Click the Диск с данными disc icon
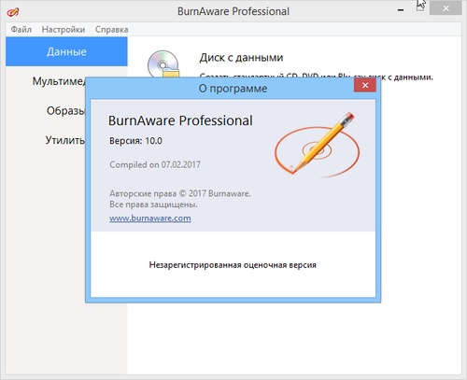This screenshot has width=467, height=380. (163, 64)
